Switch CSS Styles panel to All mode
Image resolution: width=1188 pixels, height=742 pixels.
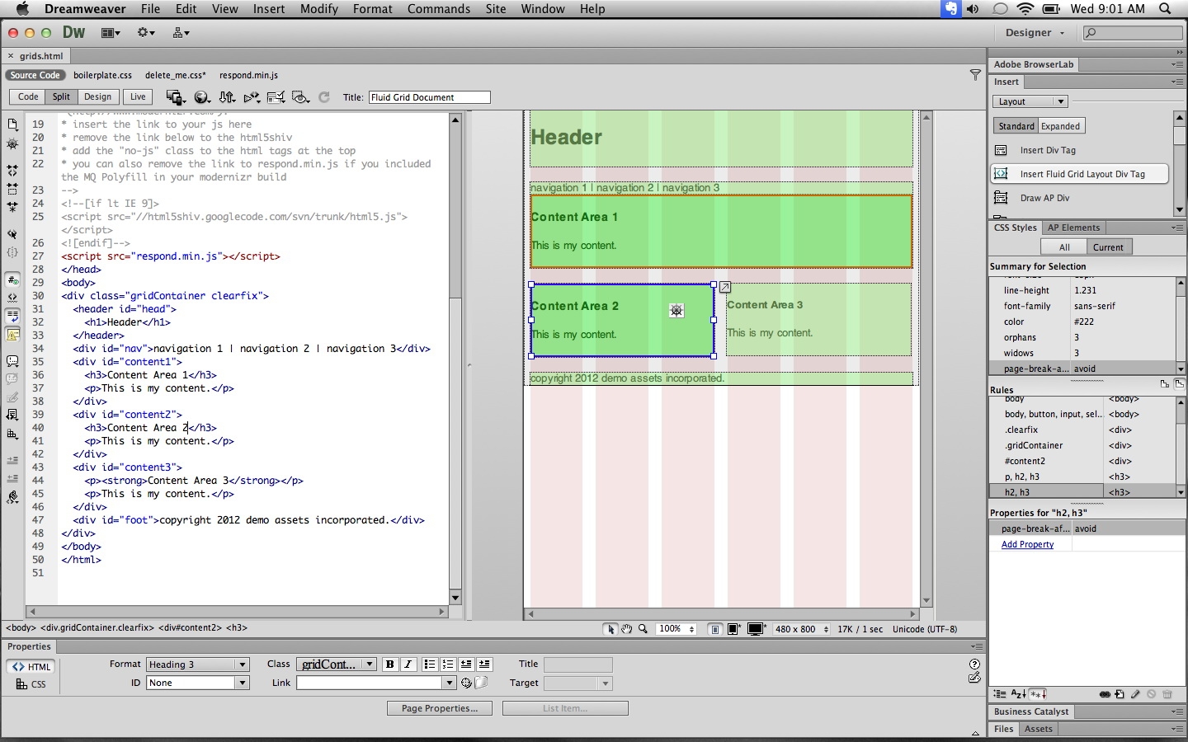(x=1064, y=247)
